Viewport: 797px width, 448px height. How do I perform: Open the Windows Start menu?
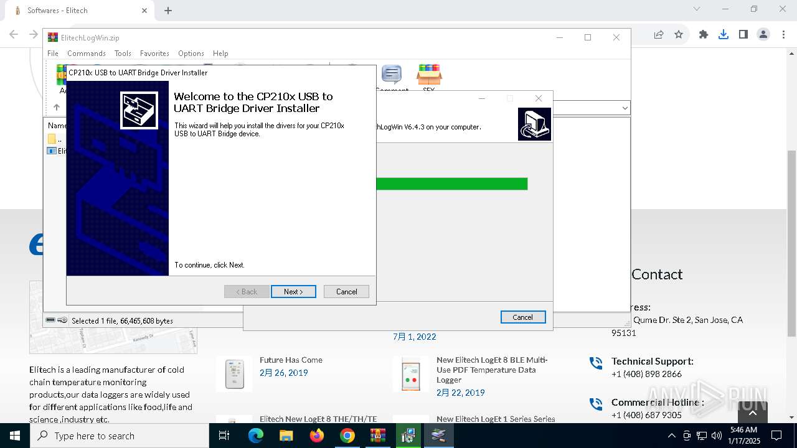point(15,436)
